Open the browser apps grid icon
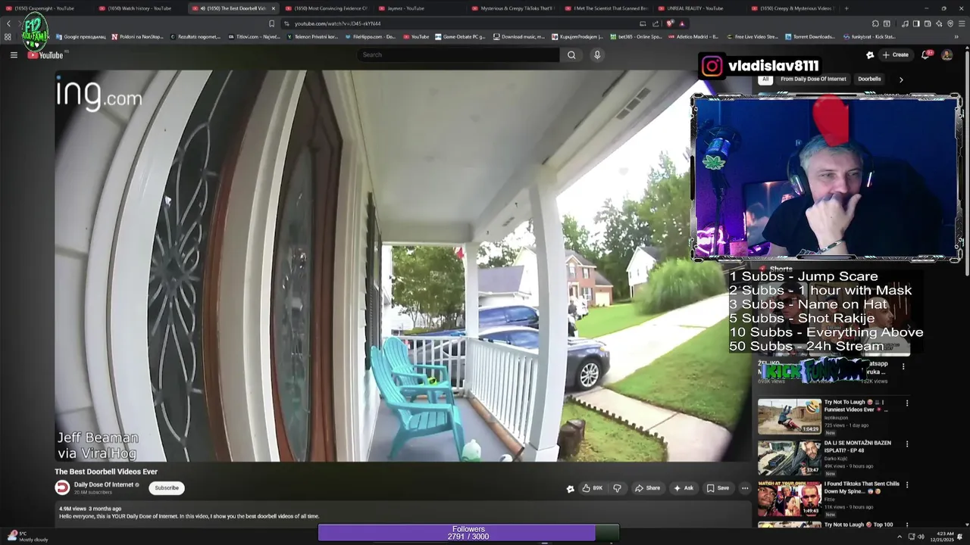Screen dimensions: 970x545 pyautogui.click(x=8, y=36)
